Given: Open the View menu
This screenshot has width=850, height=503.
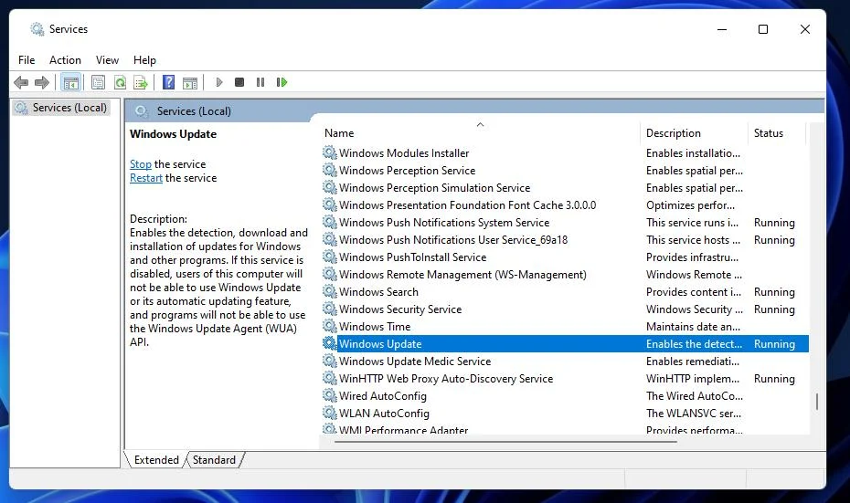Looking at the screenshot, I should (x=107, y=60).
